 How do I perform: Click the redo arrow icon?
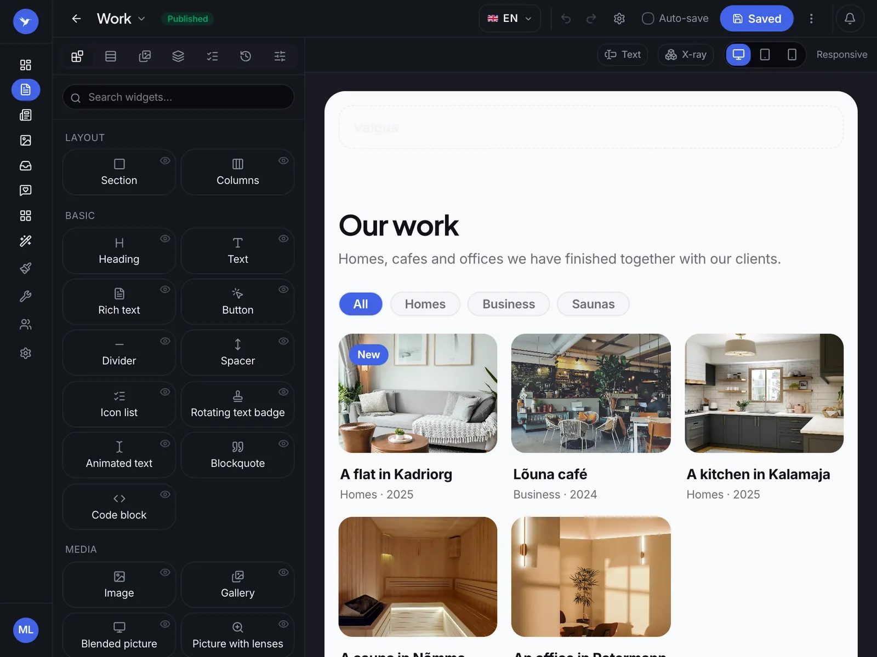tap(591, 19)
